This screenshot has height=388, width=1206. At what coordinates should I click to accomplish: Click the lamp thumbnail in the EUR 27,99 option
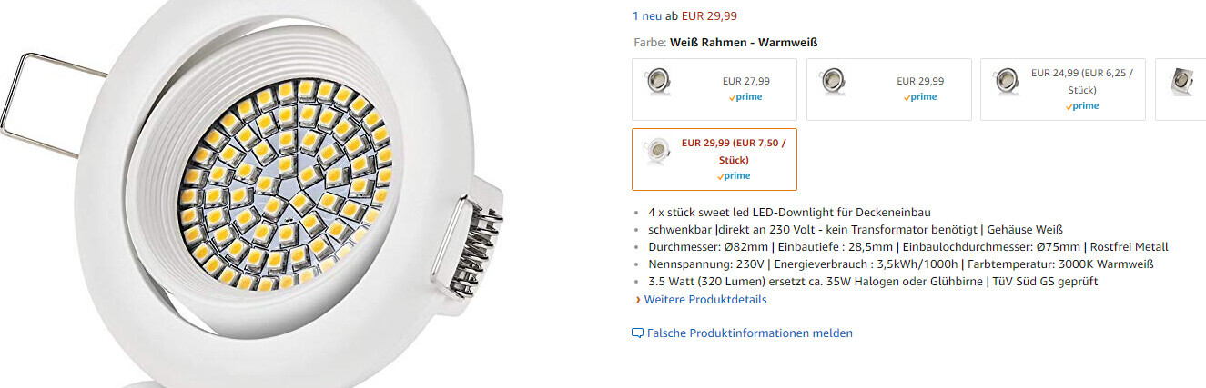click(656, 82)
